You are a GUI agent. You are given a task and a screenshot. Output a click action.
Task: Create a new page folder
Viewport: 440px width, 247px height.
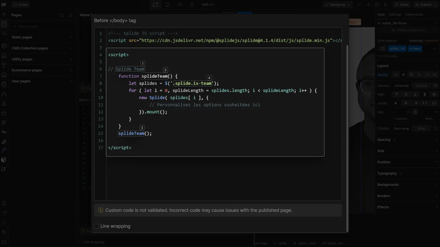62,15
